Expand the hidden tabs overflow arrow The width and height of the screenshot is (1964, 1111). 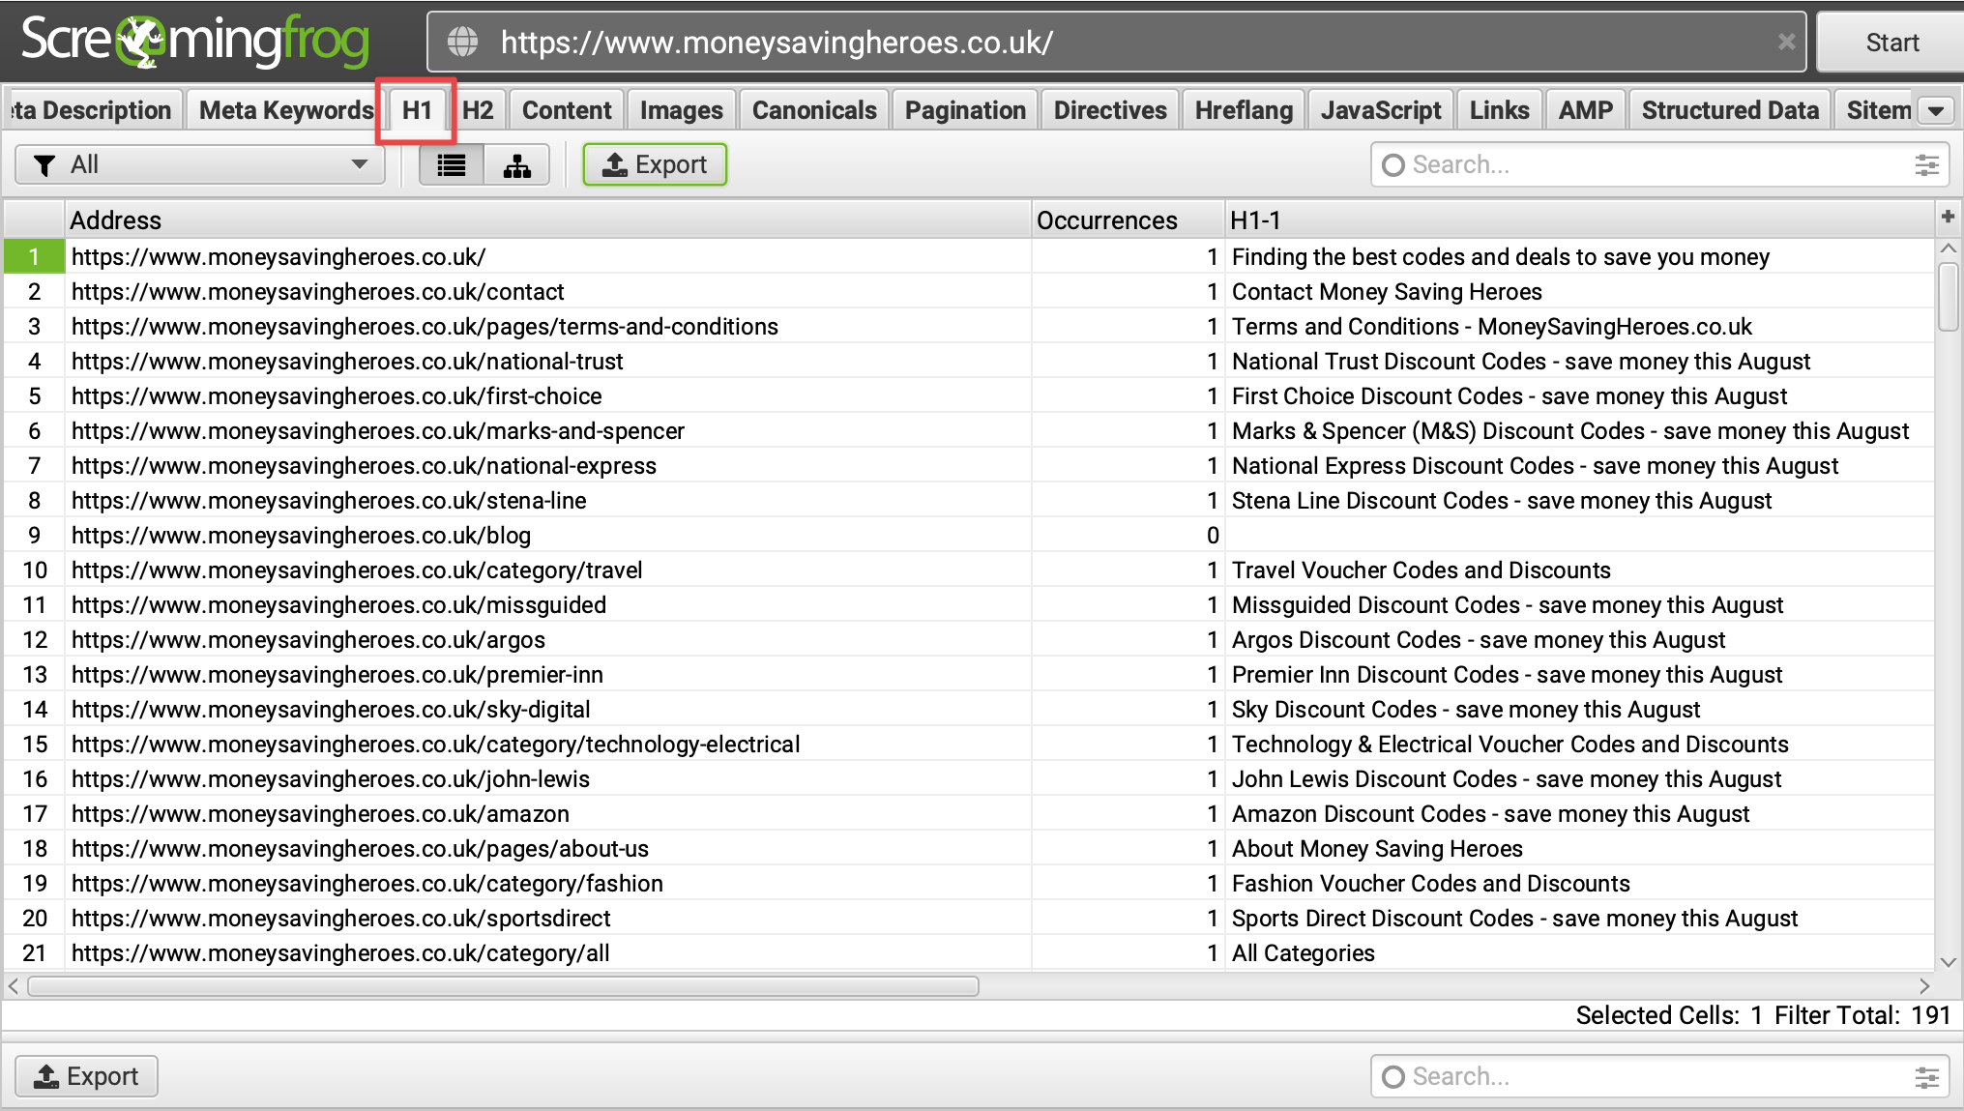1937,109
